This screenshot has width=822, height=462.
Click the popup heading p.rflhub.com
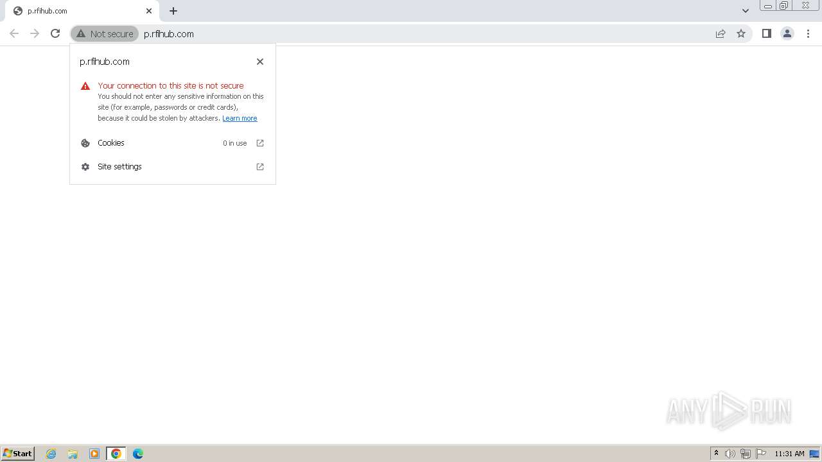105,62
